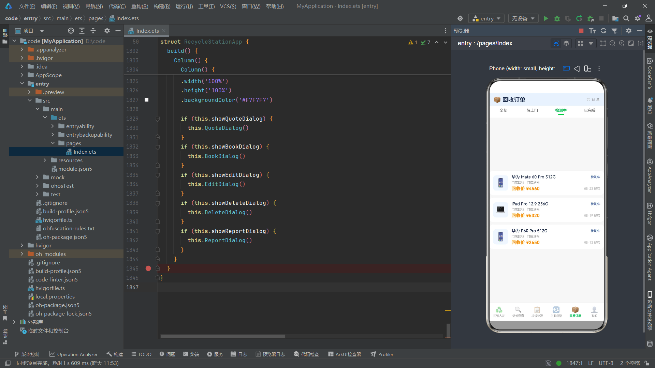Expand the hvigor folder
Image resolution: width=655 pixels, height=368 pixels.
coord(22,245)
